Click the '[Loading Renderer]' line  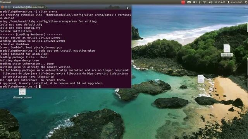coord(31,34)
